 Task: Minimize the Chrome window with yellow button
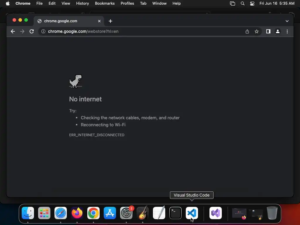pyautogui.click(x=20, y=20)
